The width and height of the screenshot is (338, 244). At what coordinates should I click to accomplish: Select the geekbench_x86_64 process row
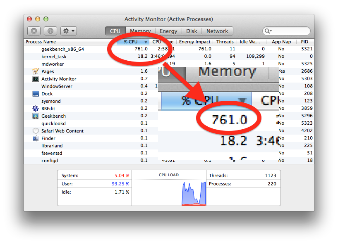(x=169, y=49)
